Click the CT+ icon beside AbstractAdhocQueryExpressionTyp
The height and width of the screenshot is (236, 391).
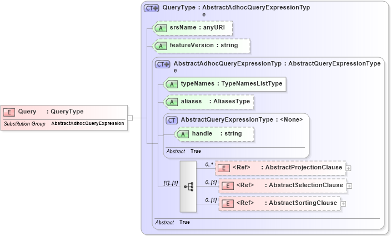(x=162, y=64)
